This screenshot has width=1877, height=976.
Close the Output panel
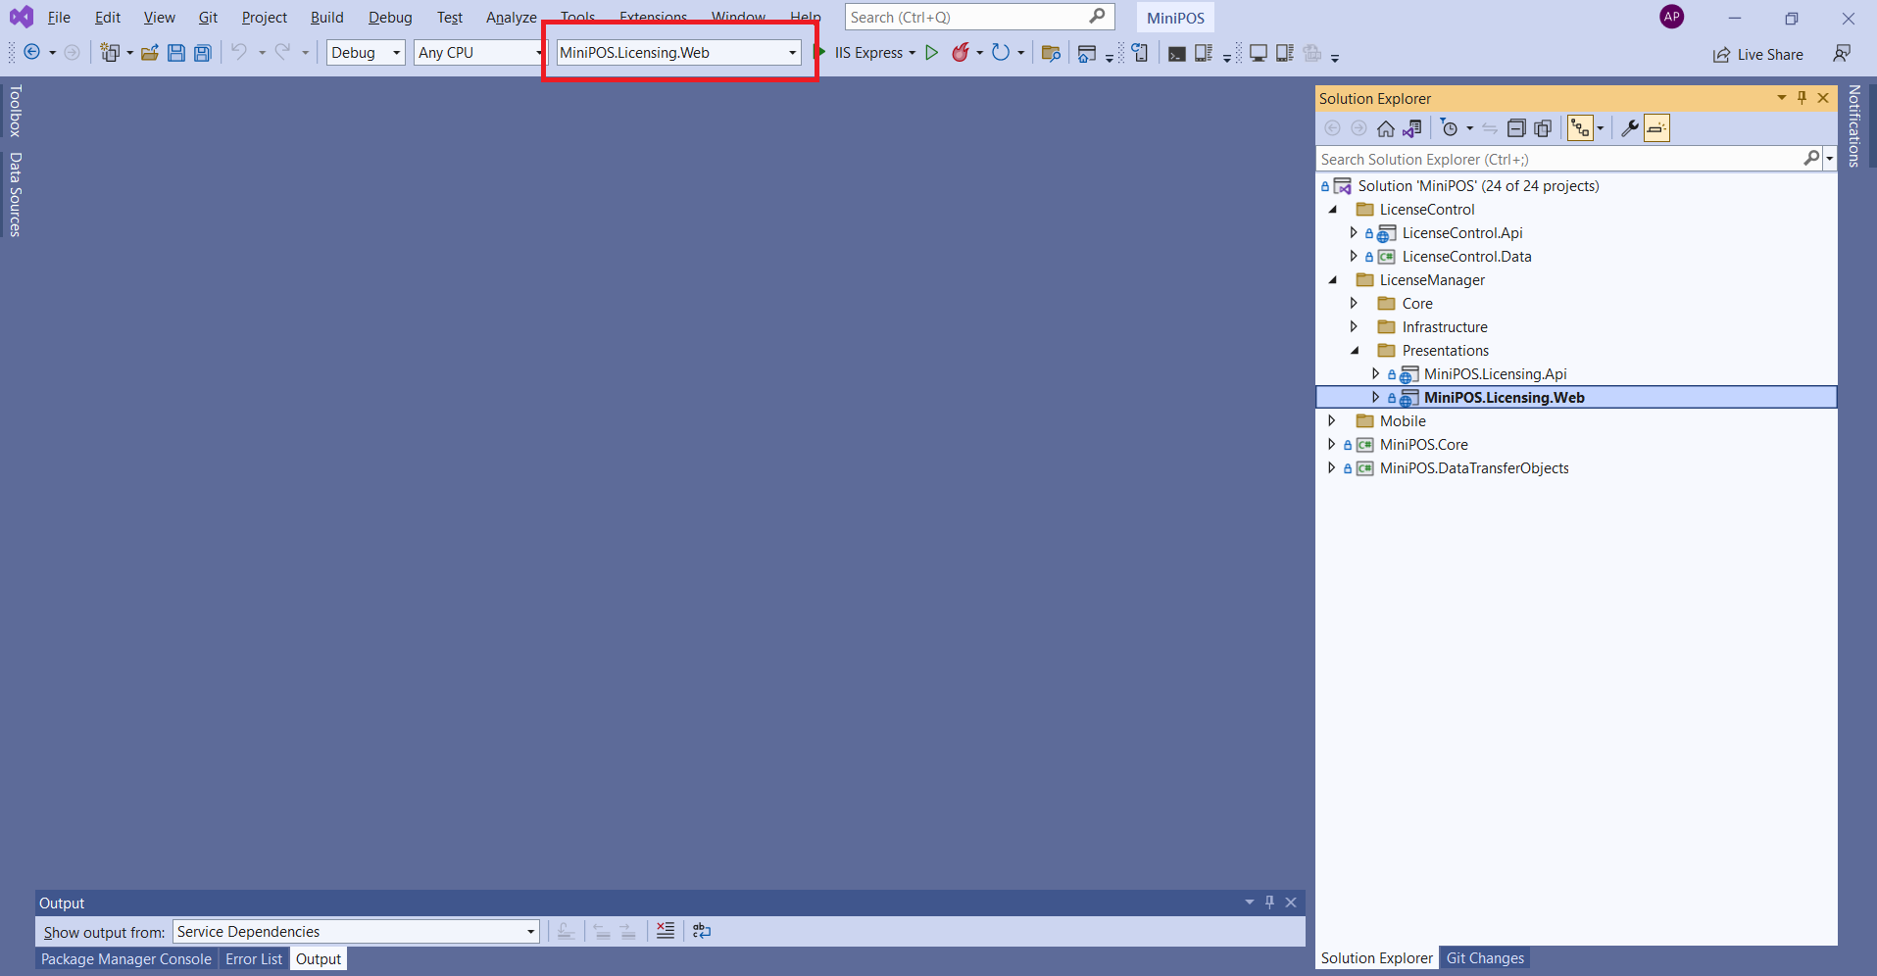tap(1291, 903)
